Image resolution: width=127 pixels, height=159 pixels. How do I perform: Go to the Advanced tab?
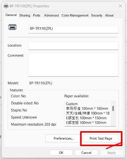pos(51,15)
